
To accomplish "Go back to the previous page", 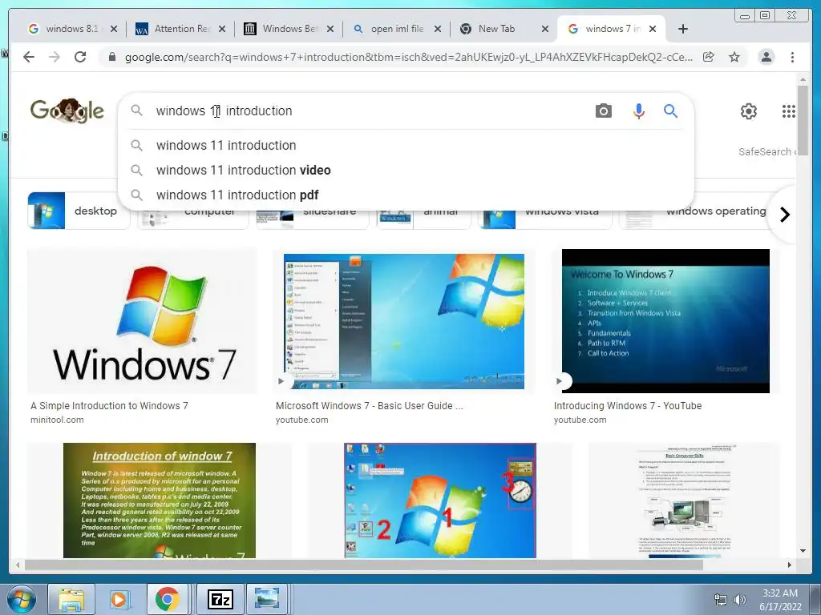I will (x=29, y=57).
